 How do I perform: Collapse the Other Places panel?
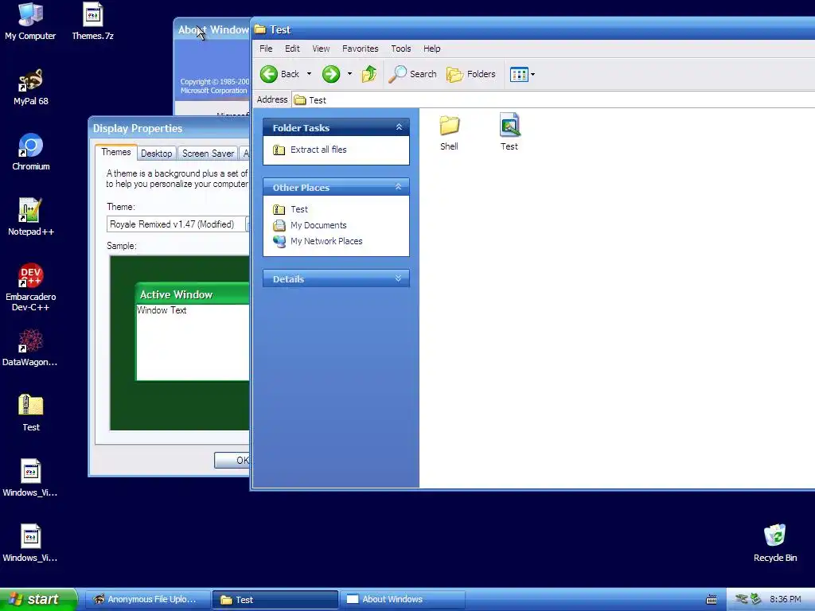399,187
